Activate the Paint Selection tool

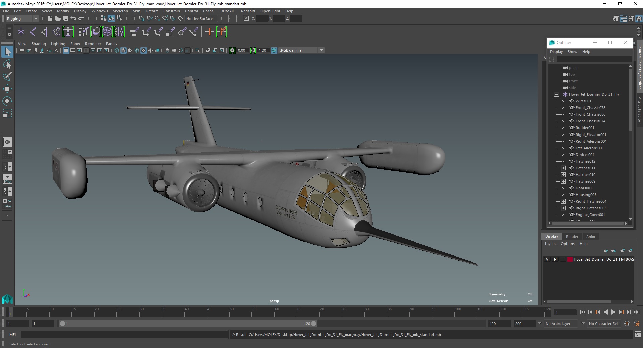click(7, 76)
